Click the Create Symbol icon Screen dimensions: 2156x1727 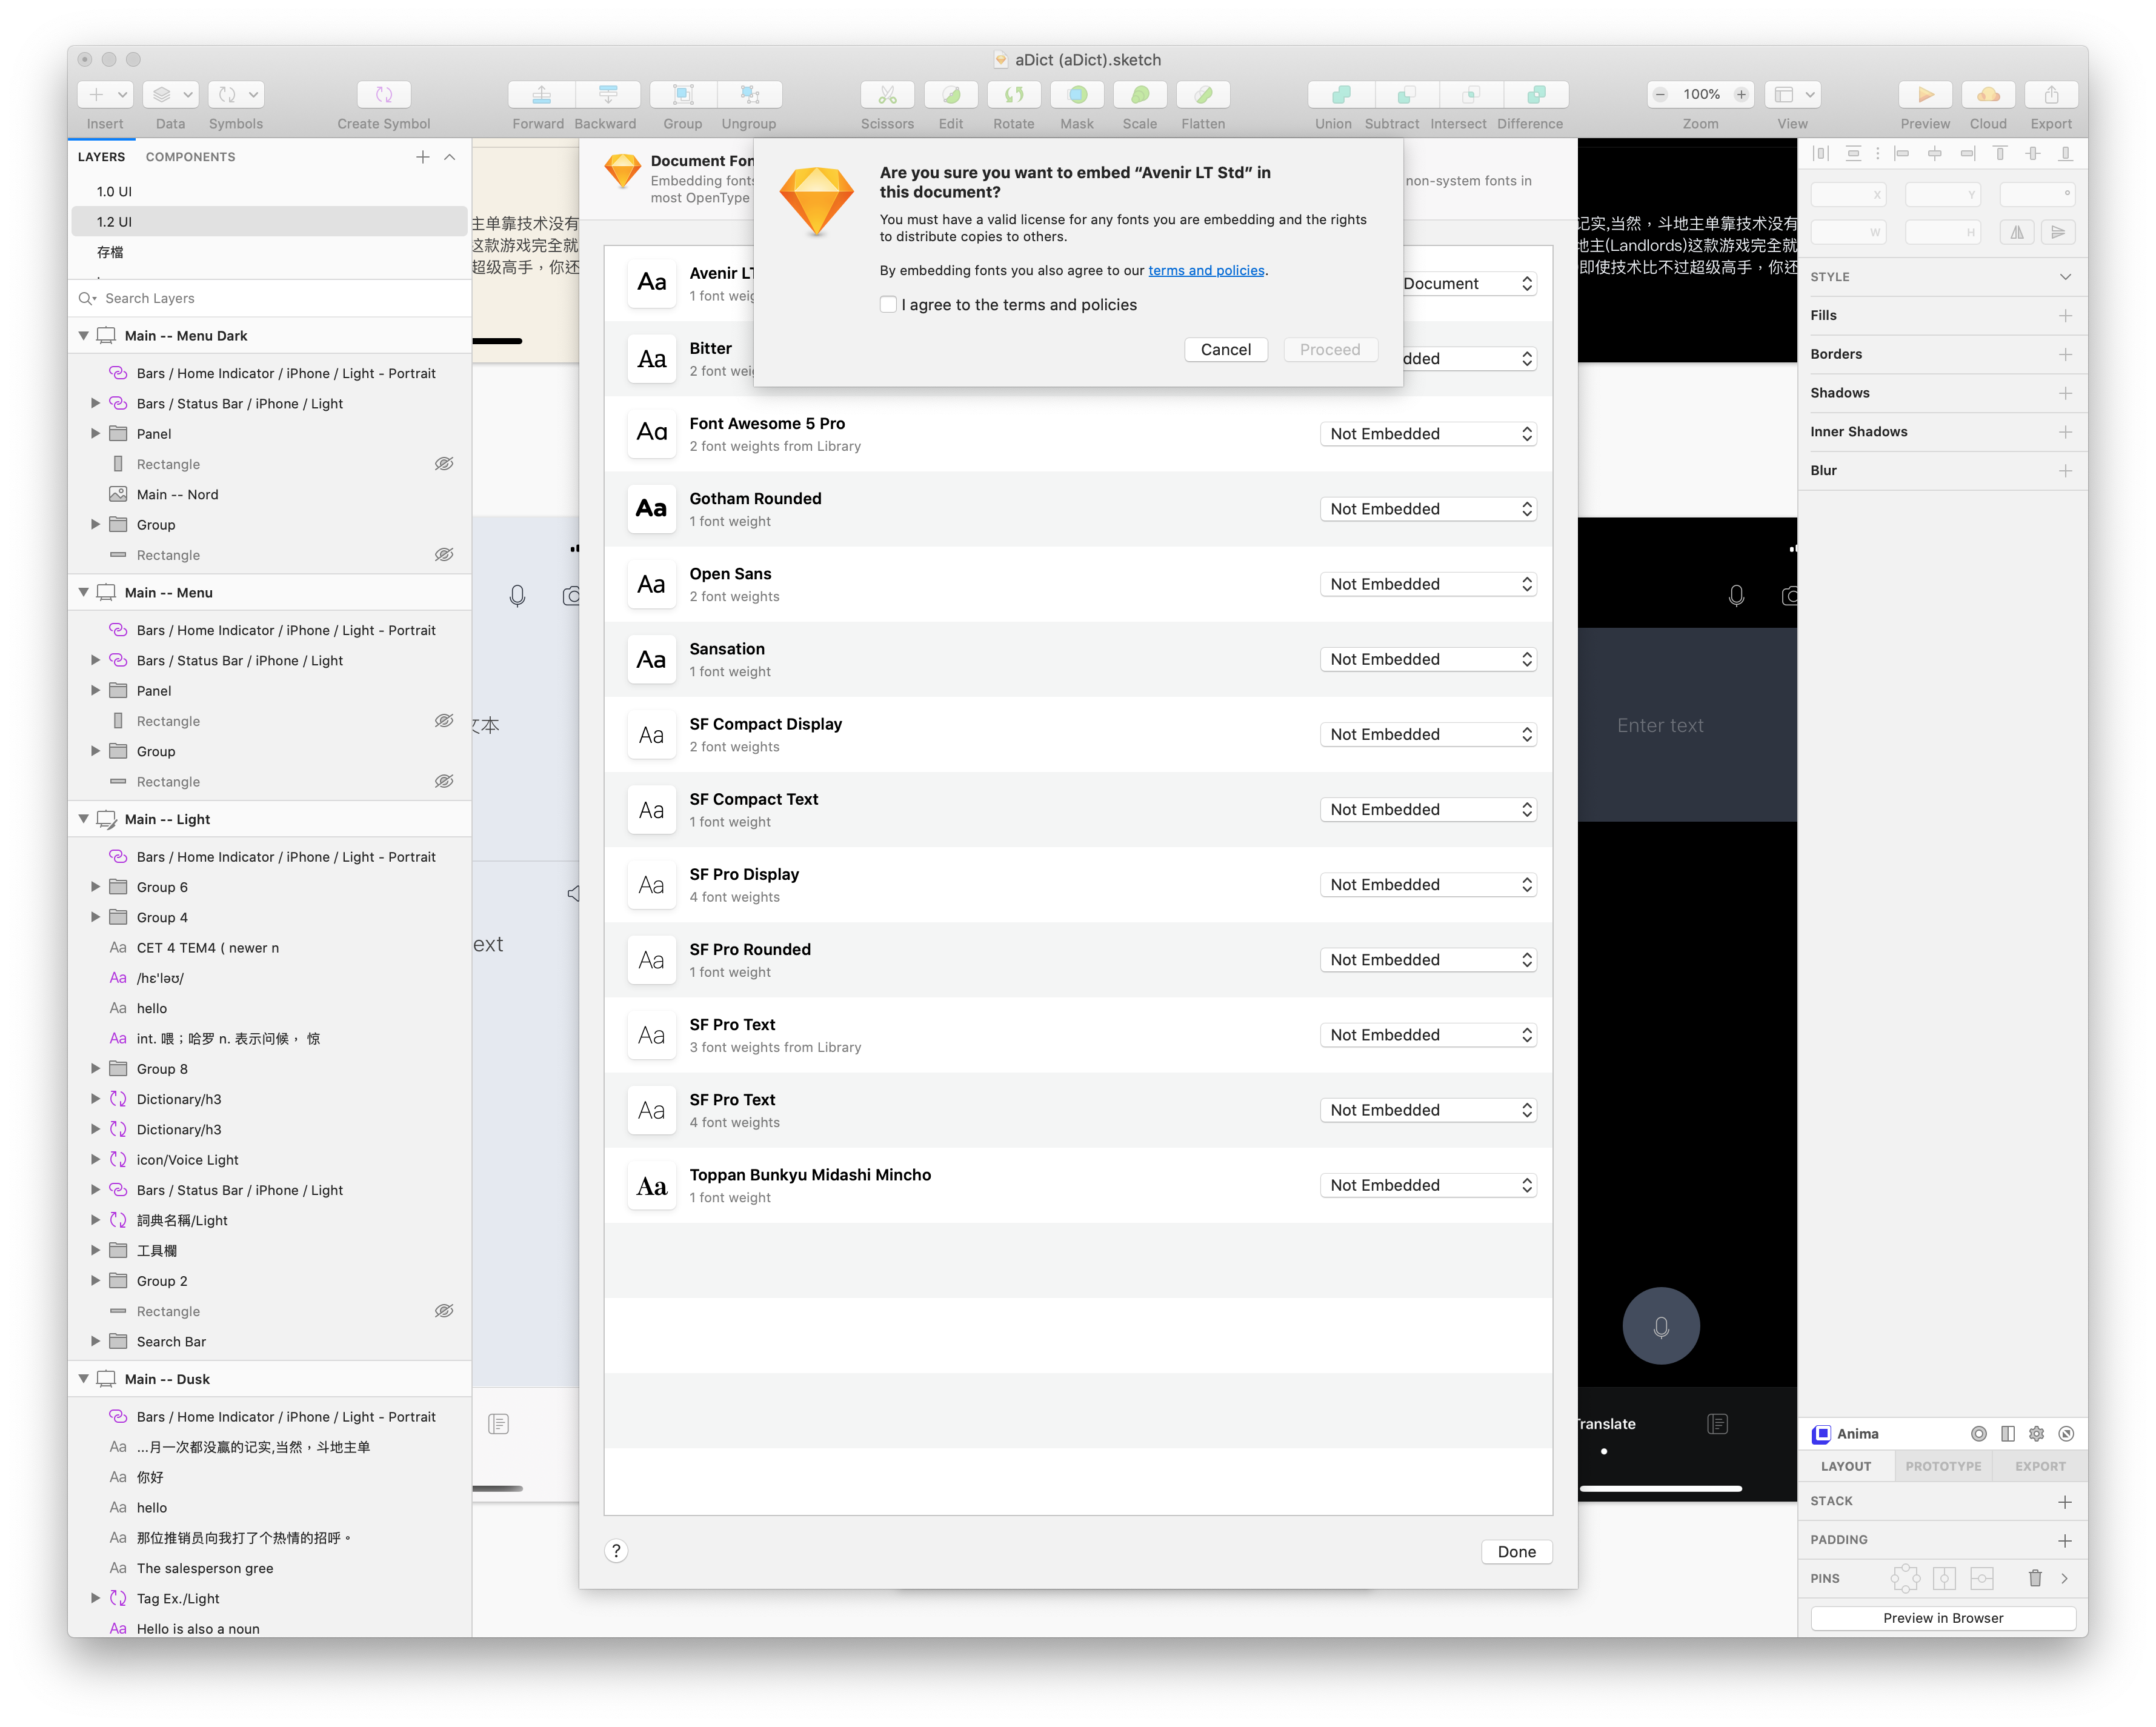pyautogui.click(x=384, y=95)
